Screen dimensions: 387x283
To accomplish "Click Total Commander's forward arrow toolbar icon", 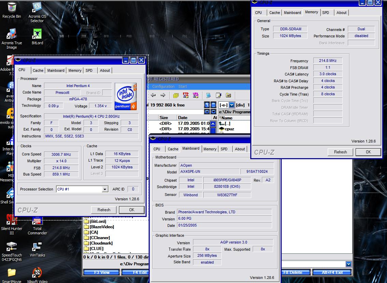I will click(x=163, y=95).
